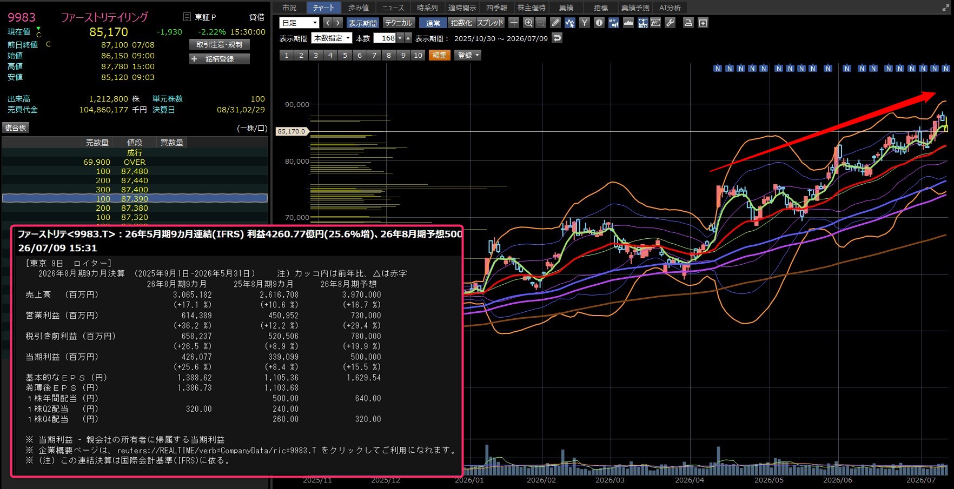Click the ファーストリテイリング stock name

(104, 17)
